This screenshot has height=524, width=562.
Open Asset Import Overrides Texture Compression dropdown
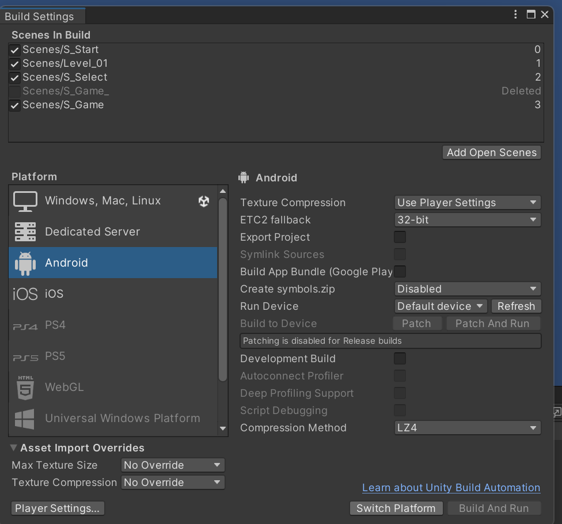[173, 483]
